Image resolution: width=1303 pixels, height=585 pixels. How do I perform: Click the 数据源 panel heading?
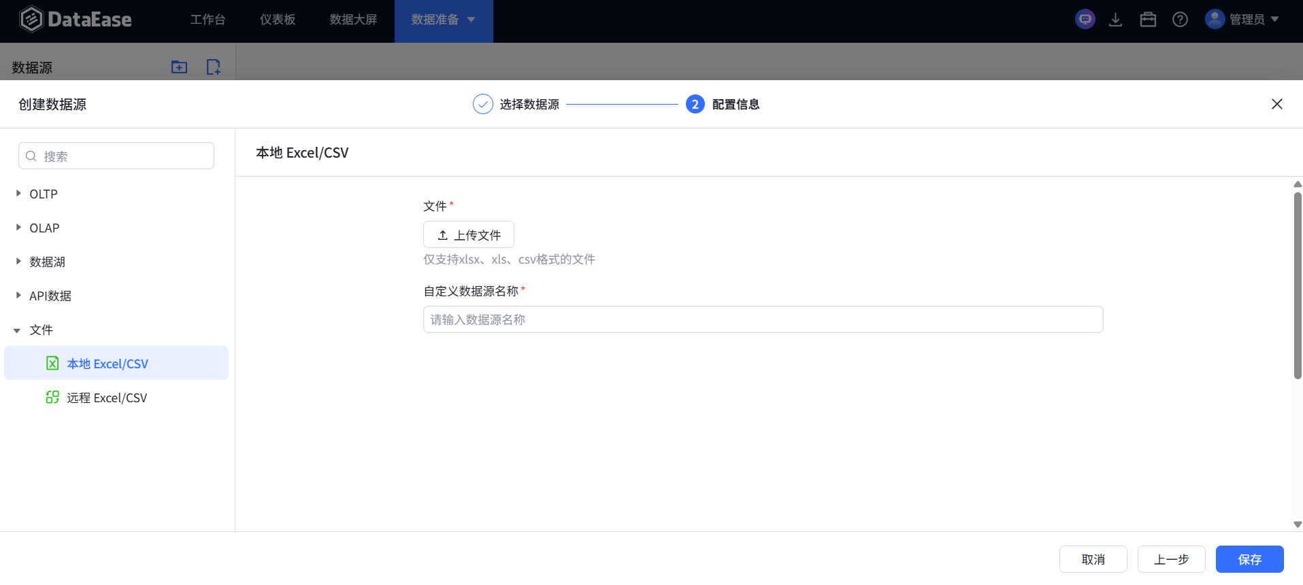coord(32,67)
